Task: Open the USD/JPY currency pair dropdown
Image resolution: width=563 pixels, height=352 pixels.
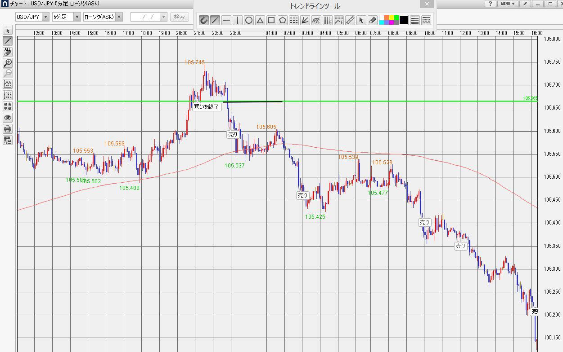Action: point(45,17)
